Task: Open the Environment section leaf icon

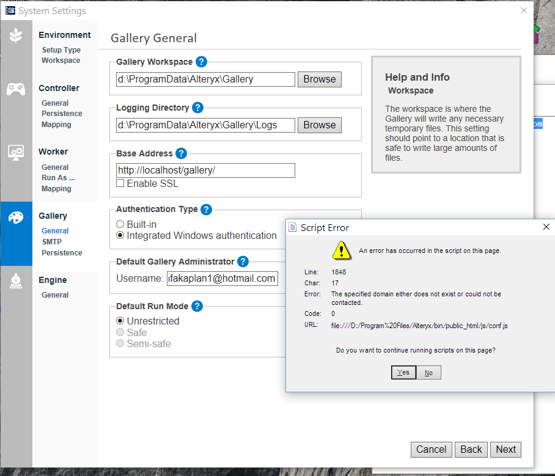Action: pyautogui.click(x=16, y=35)
